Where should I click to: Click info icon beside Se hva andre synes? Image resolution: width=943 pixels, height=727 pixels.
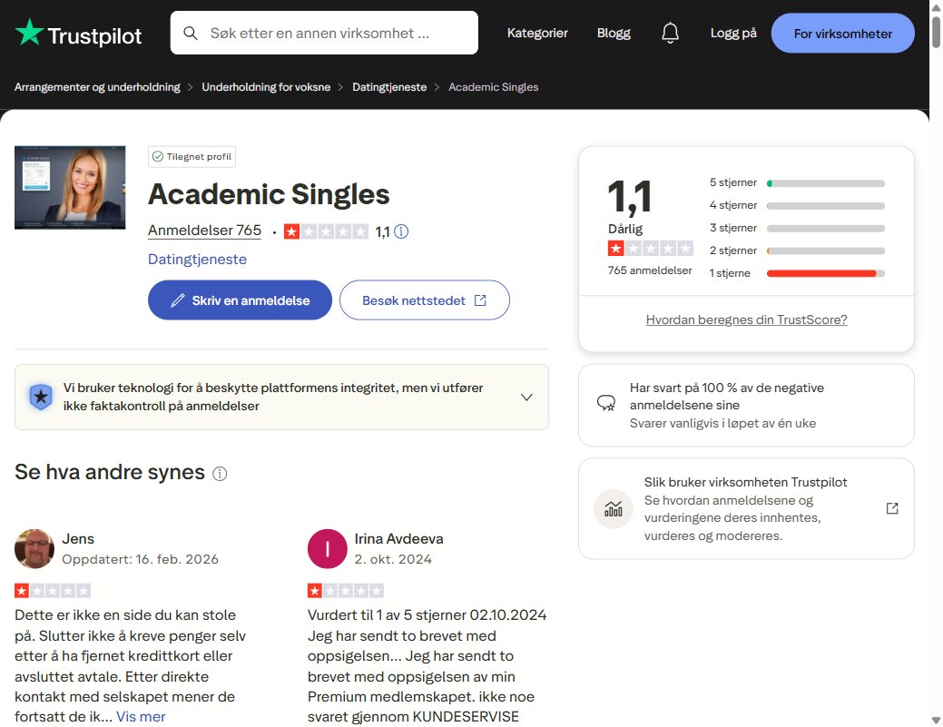(221, 474)
